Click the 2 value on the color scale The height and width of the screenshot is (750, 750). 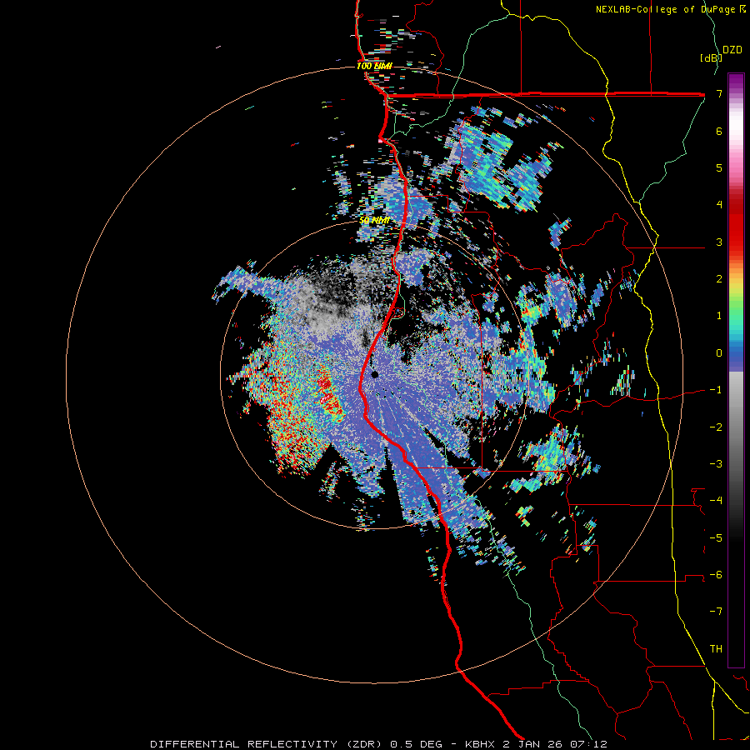click(719, 279)
